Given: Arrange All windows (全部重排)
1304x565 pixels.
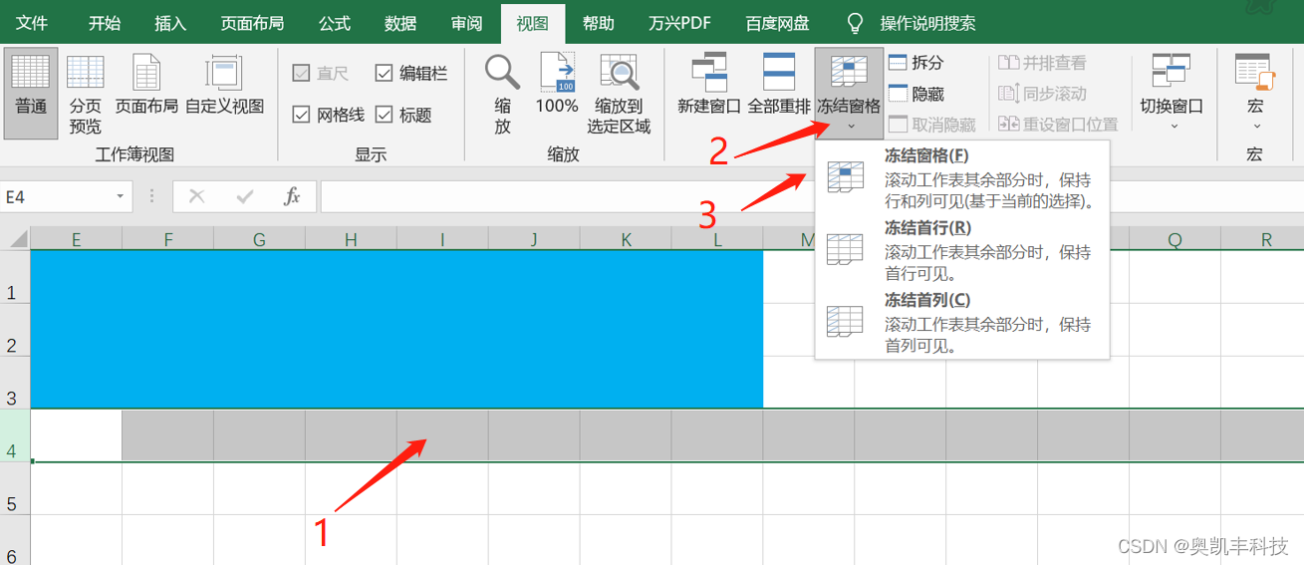Looking at the screenshot, I should pyautogui.click(x=779, y=85).
